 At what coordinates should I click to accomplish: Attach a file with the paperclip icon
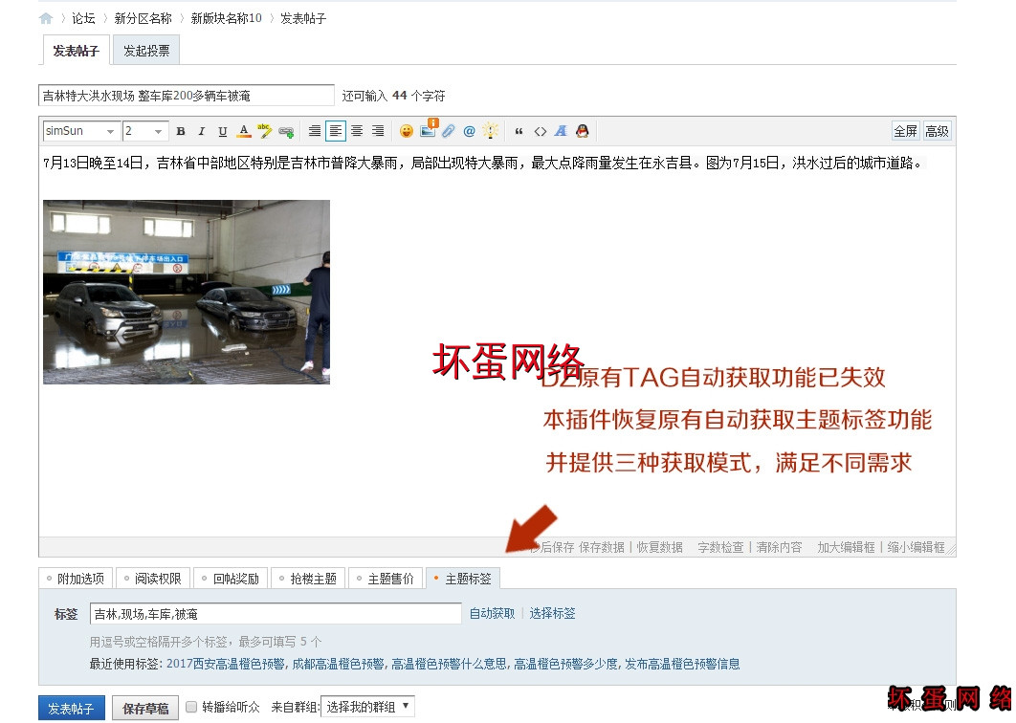click(x=449, y=132)
